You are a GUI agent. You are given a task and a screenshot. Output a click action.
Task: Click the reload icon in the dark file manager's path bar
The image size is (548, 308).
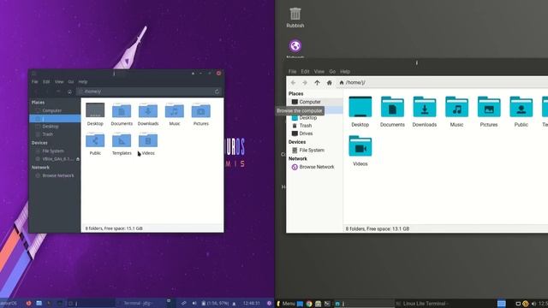click(217, 92)
